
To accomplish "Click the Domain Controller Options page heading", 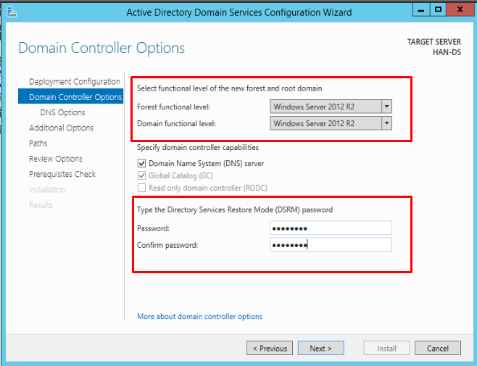I will coord(101,48).
